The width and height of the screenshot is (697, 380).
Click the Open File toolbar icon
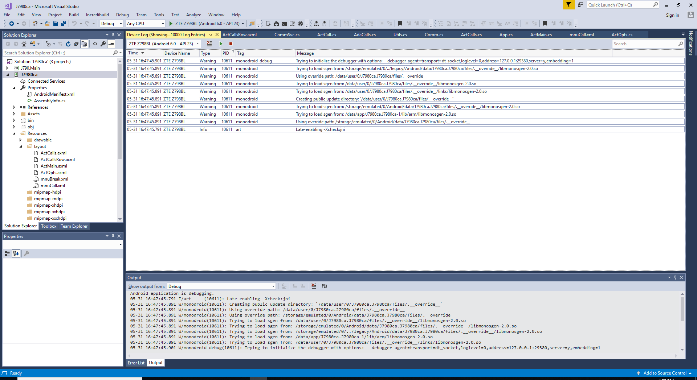[x=47, y=24]
